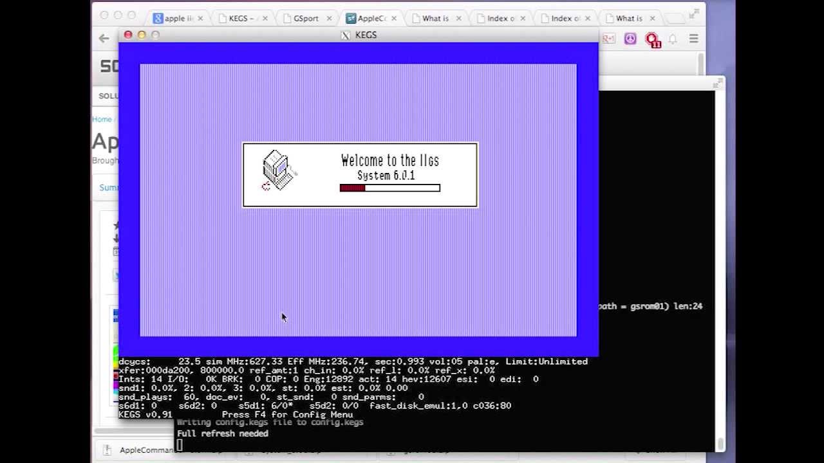The height and width of the screenshot is (463, 824).
Task: Click the 'Writing config.kegs file' terminal line
Action: coord(270,422)
